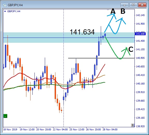Click the 19 Nov 12:00 time label
The image size is (149, 135).
pos(27,130)
